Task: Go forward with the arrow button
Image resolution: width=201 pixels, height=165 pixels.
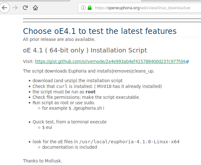Action: click(x=15, y=8)
